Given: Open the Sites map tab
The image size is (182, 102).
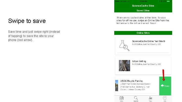Looking at the screenshot, I should 121,99.
